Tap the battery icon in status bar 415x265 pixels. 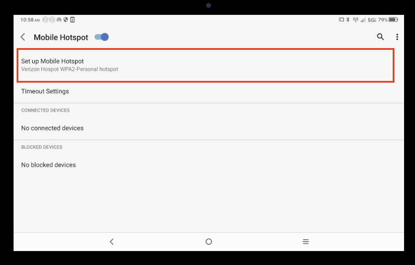click(x=393, y=20)
